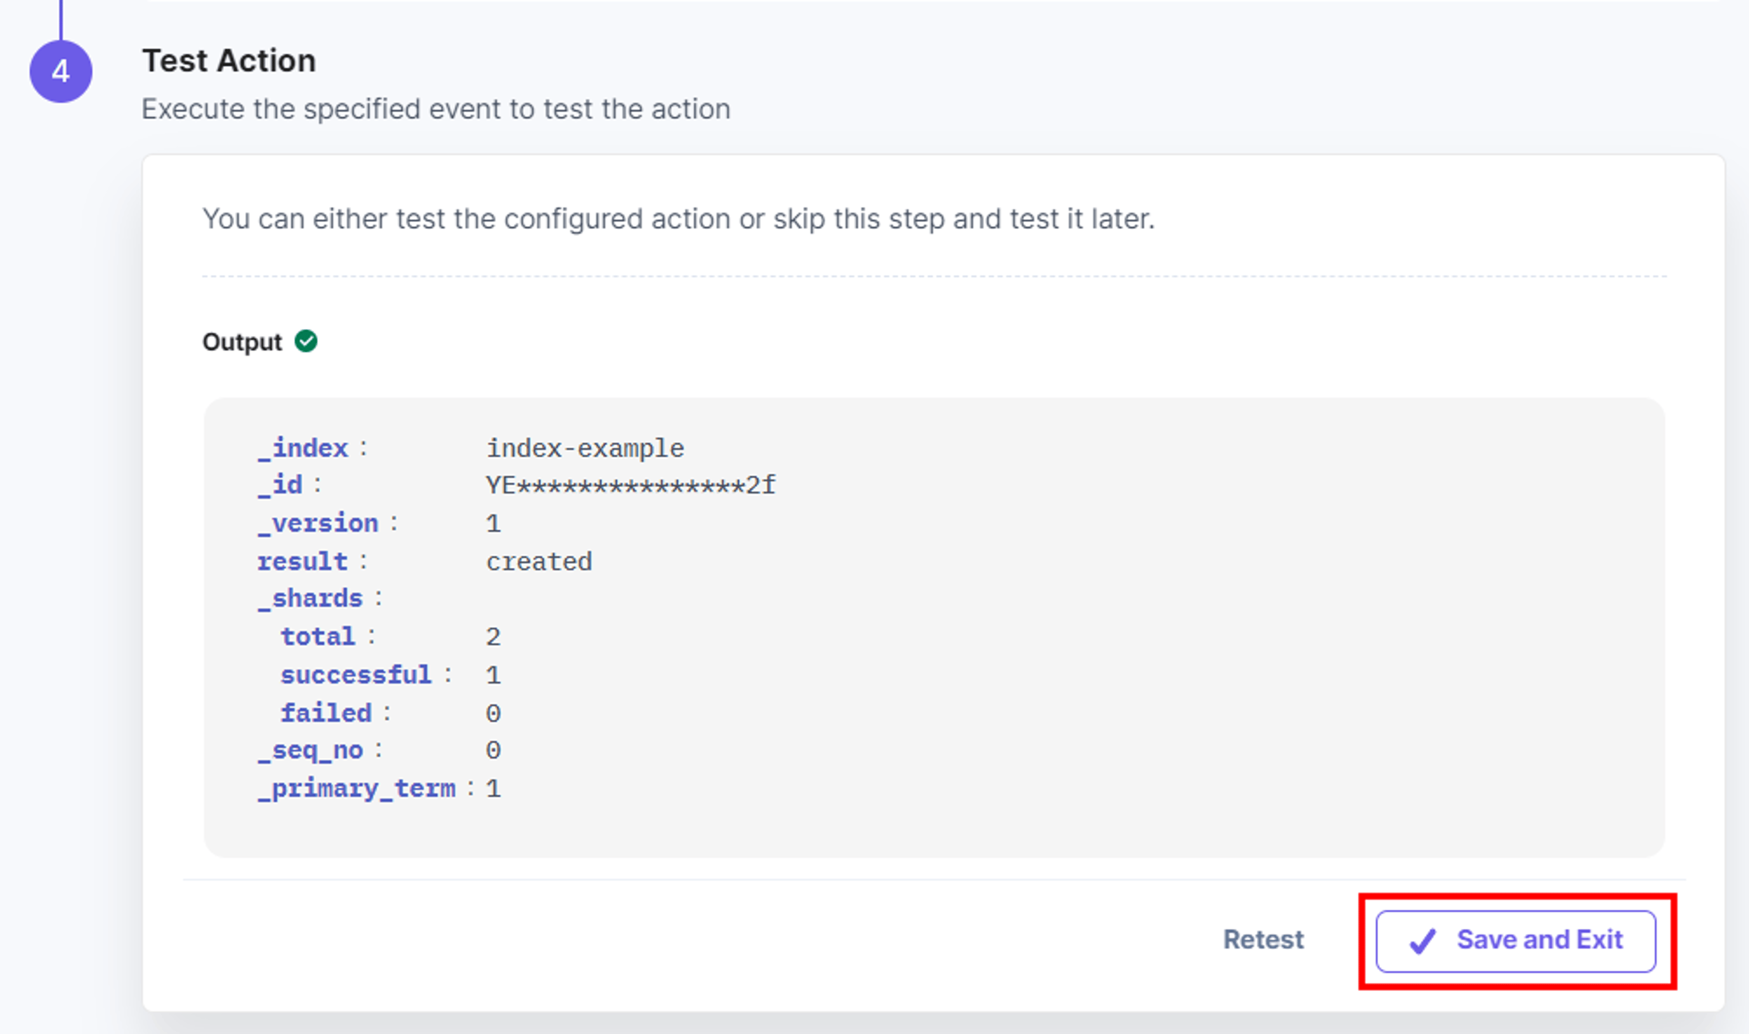Select the failed key under _shards
The image size is (1749, 1034).
coord(325,713)
